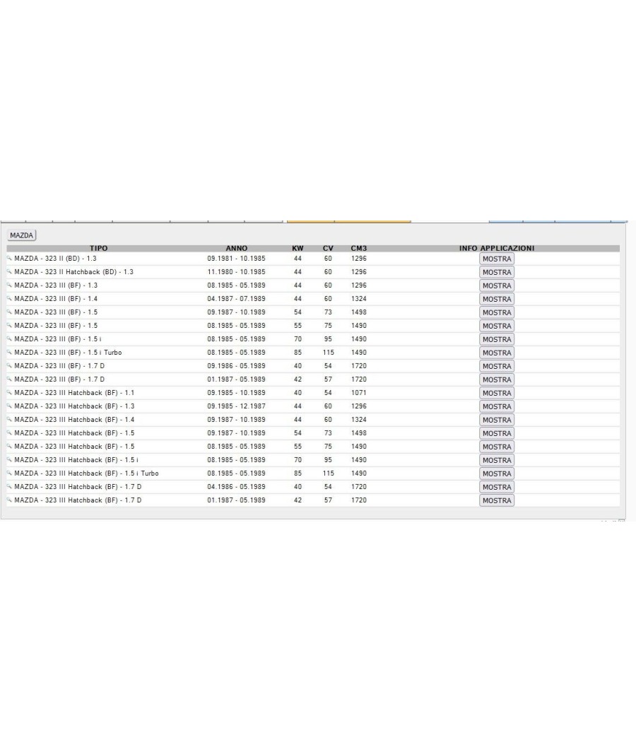Show applications for 323 III (BF) 1.5 i Turbo

click(x=497, y=353)
